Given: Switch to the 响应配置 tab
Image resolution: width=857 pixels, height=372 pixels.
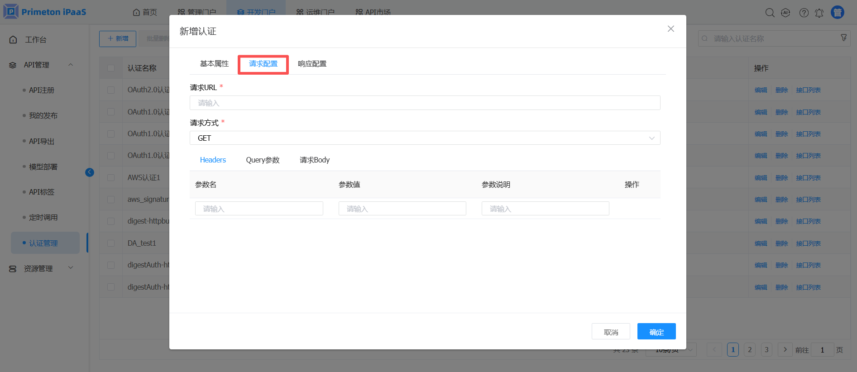Looking at the screenshot, I should 312,64.
